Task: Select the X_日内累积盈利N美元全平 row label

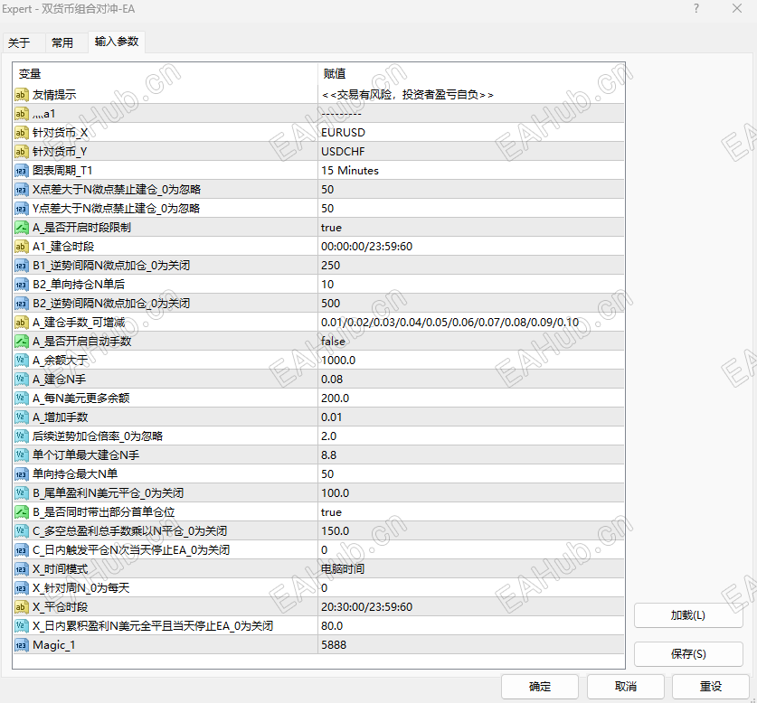Action: click(x=153, y=626)
